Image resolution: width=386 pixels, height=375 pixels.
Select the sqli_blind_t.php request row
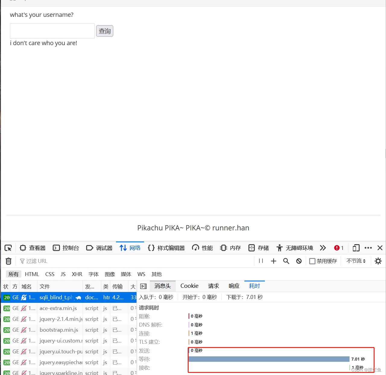pos(69,297)
